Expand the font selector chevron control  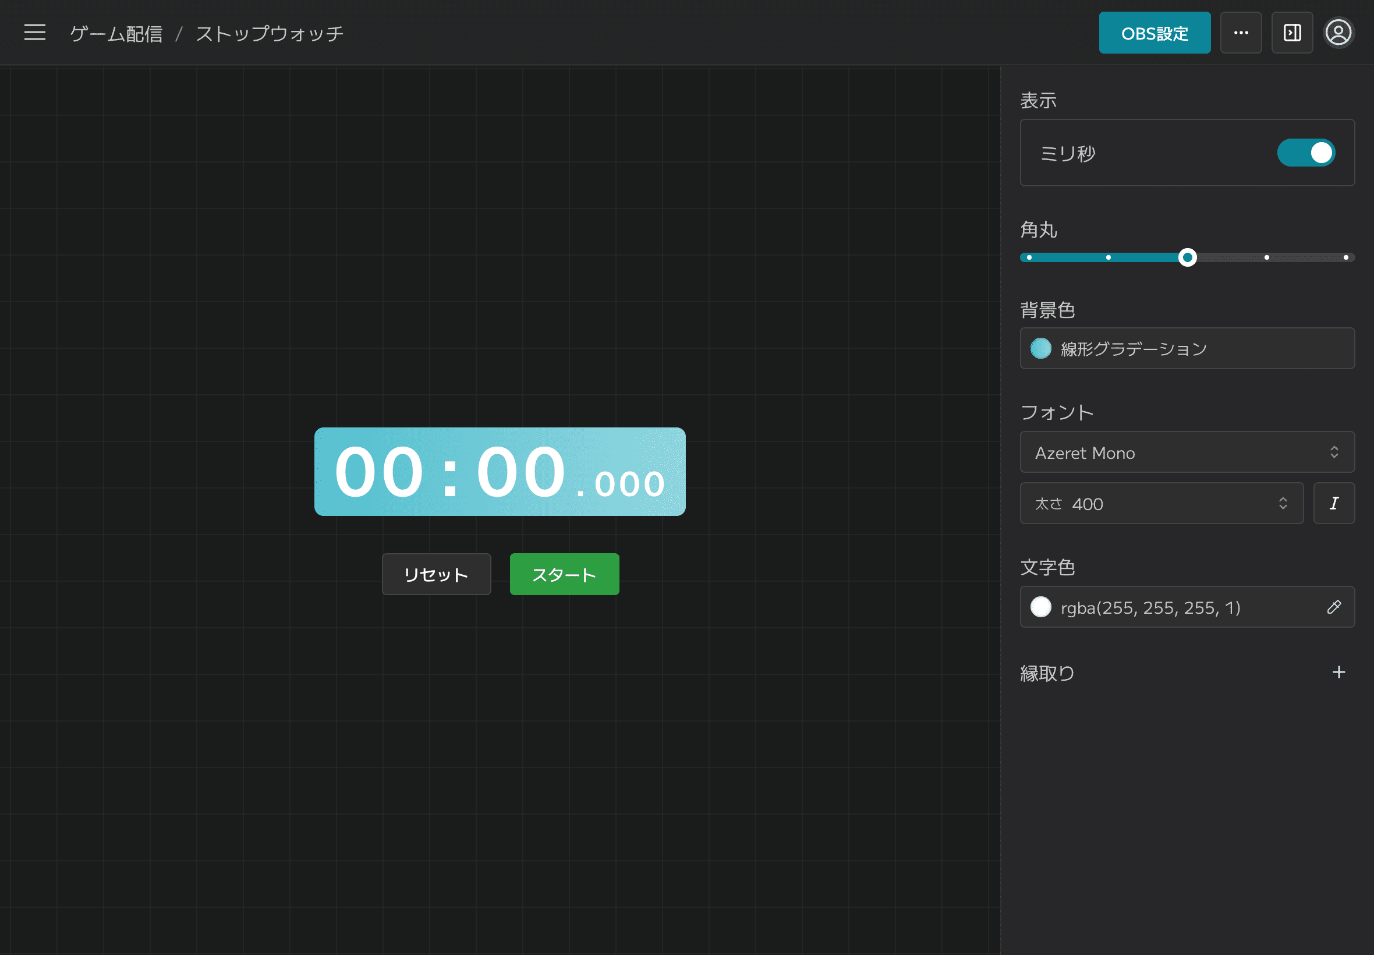(x=1335, y=452)
